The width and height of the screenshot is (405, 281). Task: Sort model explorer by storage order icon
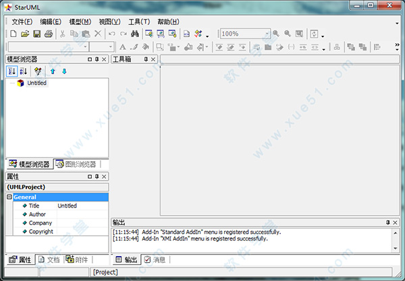tap(12, 71)
